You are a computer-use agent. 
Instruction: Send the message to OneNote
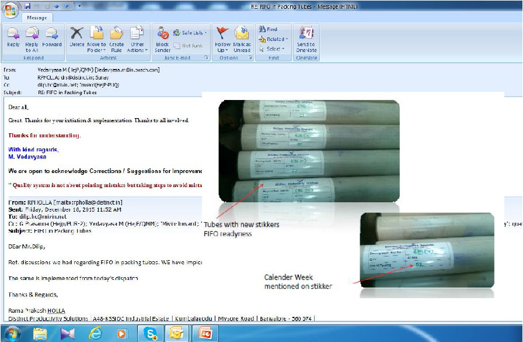pyautogui.click(x=306, y=39)
